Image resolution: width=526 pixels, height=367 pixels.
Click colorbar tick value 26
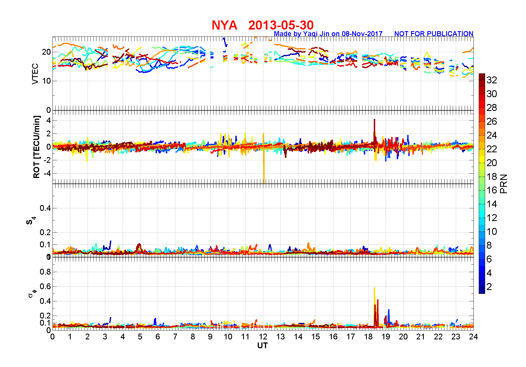[x=492, y=121]
